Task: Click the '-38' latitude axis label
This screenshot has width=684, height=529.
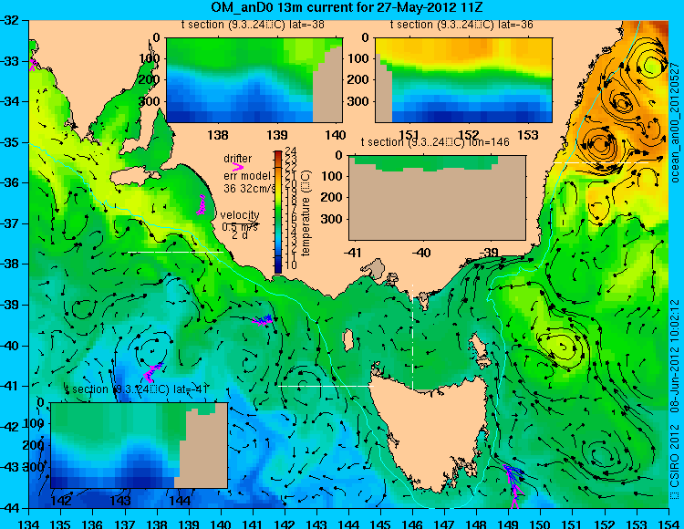Action: 9,264
